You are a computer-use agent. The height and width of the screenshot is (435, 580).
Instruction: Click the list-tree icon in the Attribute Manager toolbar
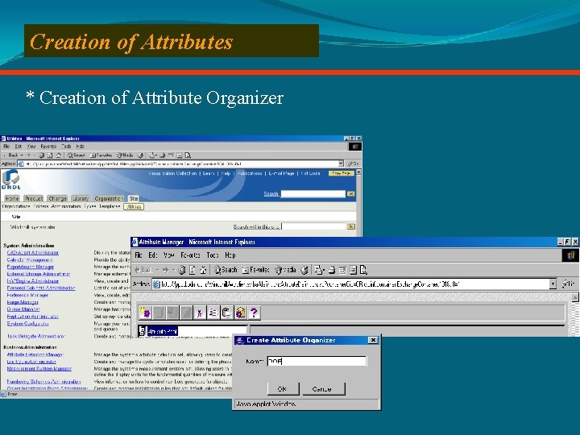coord(213,313)
